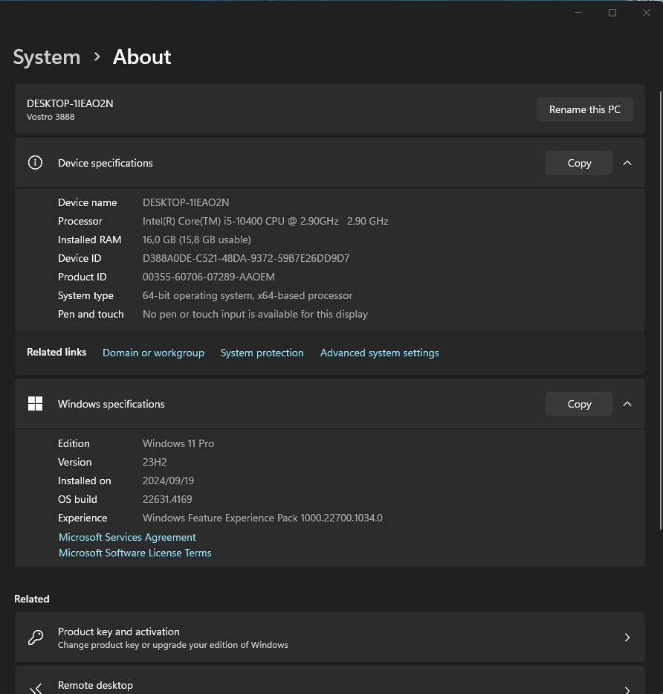Select the Device ID value text
This screenshot has height=694, width=663.
pyautogui.click(x=245, y=258)
